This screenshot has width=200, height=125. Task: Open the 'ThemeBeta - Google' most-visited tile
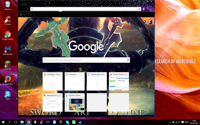(52, 81)
